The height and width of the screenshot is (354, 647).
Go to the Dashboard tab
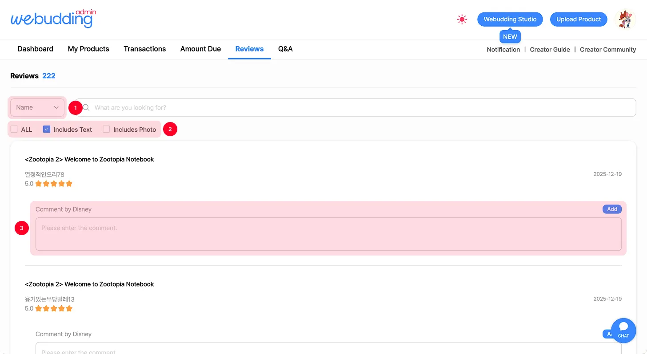click(x=35, y=49)
